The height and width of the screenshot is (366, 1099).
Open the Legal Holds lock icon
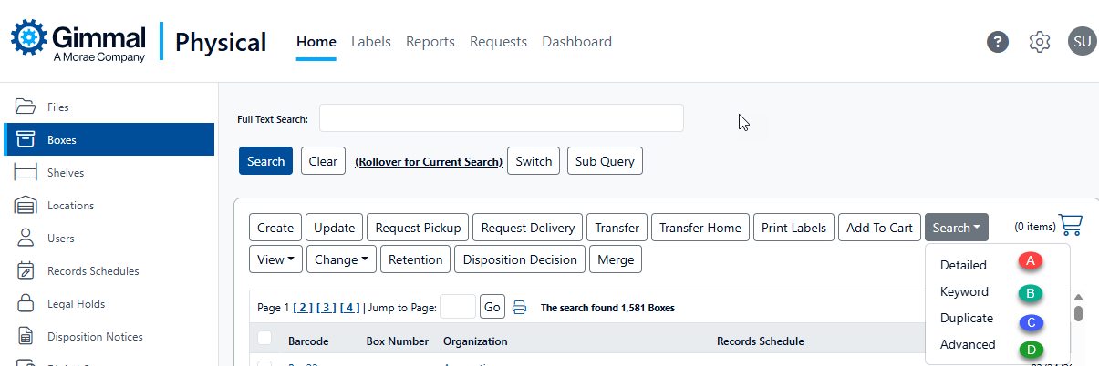click(x=26, y=304)
